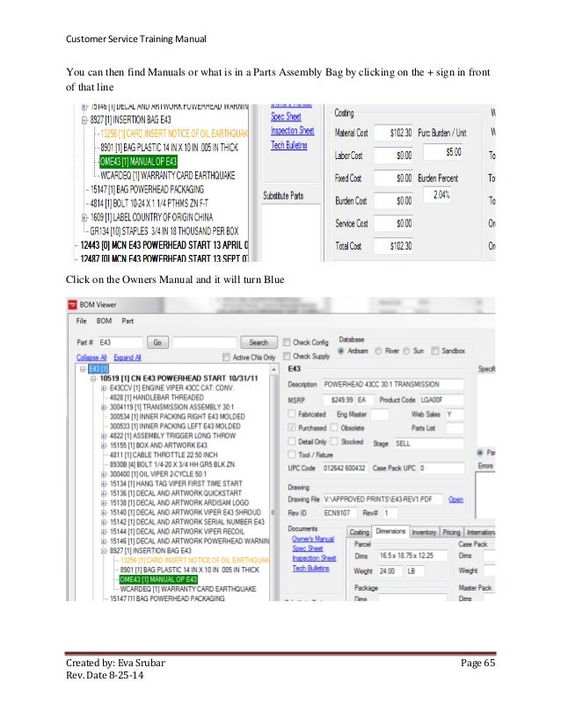Select 8930B BOLT 1/4-20 X 3/4 row
This screenshot has height=726, width=561.
pyautogui.click(x=171, y=464)
